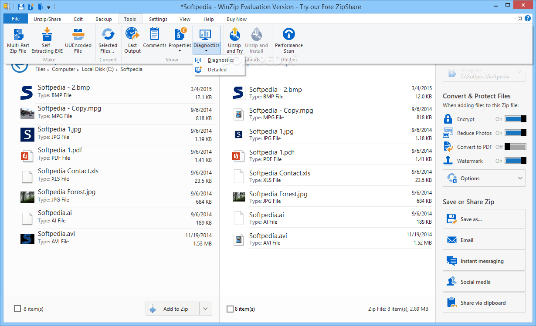Viewport: 536px width, 326px height.
Task: Click the Files breadcrumb
Action: 40,69
